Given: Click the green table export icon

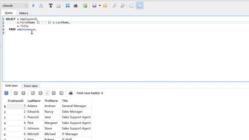Looking at the screenshot, I should click(85, 5).
